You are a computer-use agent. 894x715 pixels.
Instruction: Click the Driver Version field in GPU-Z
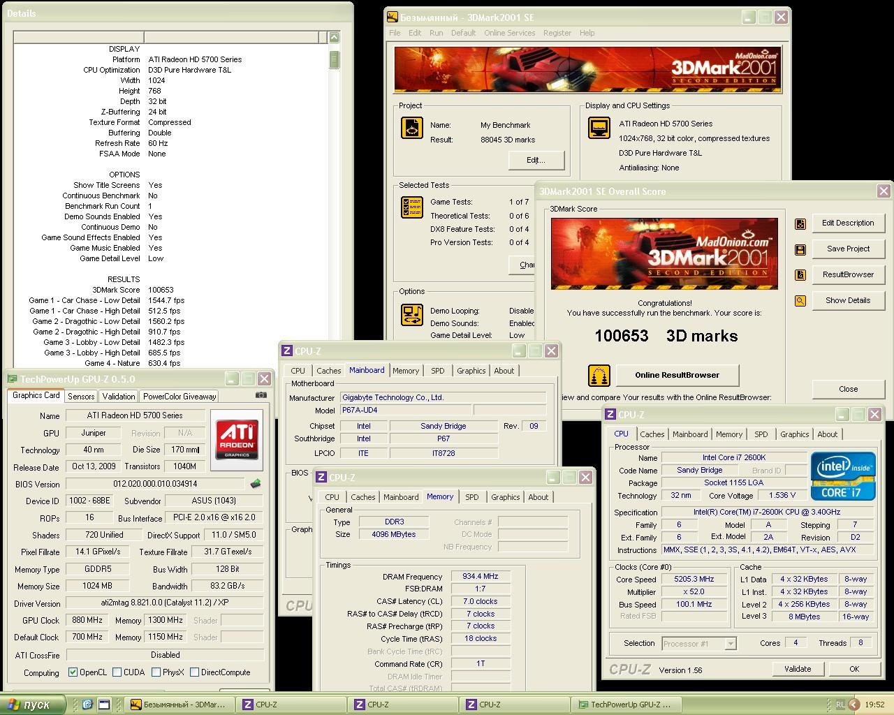pyautogui.click(x=164, y=603)
